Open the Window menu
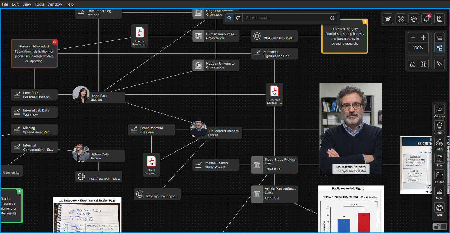This screenshot has width=450, height=233. pos(55,4)
